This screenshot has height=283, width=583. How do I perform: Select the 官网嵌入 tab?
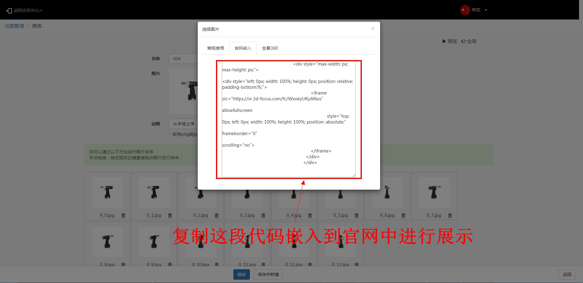[x=243, y=48]
